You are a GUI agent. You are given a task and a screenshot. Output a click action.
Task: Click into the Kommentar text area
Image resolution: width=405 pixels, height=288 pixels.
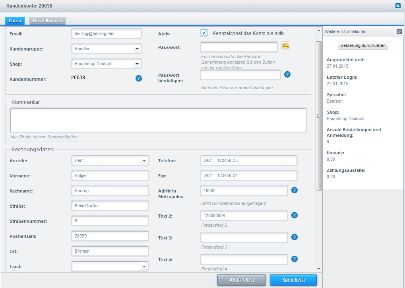click(x=158, y=120)
